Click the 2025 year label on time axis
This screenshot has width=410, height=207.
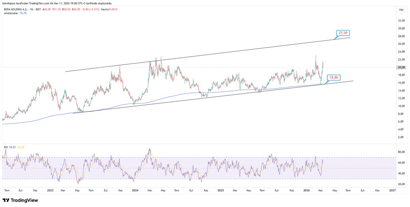click(x=221, y=190)
